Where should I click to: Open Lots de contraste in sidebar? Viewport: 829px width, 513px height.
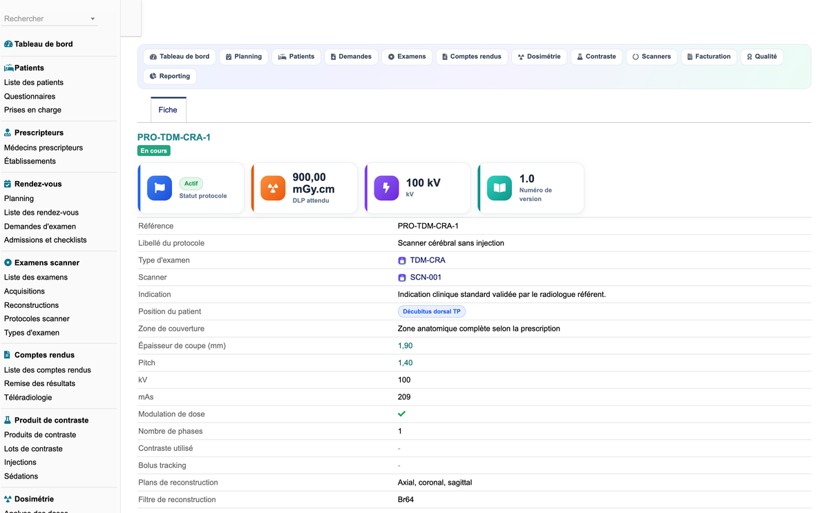(x=33, y=449)
